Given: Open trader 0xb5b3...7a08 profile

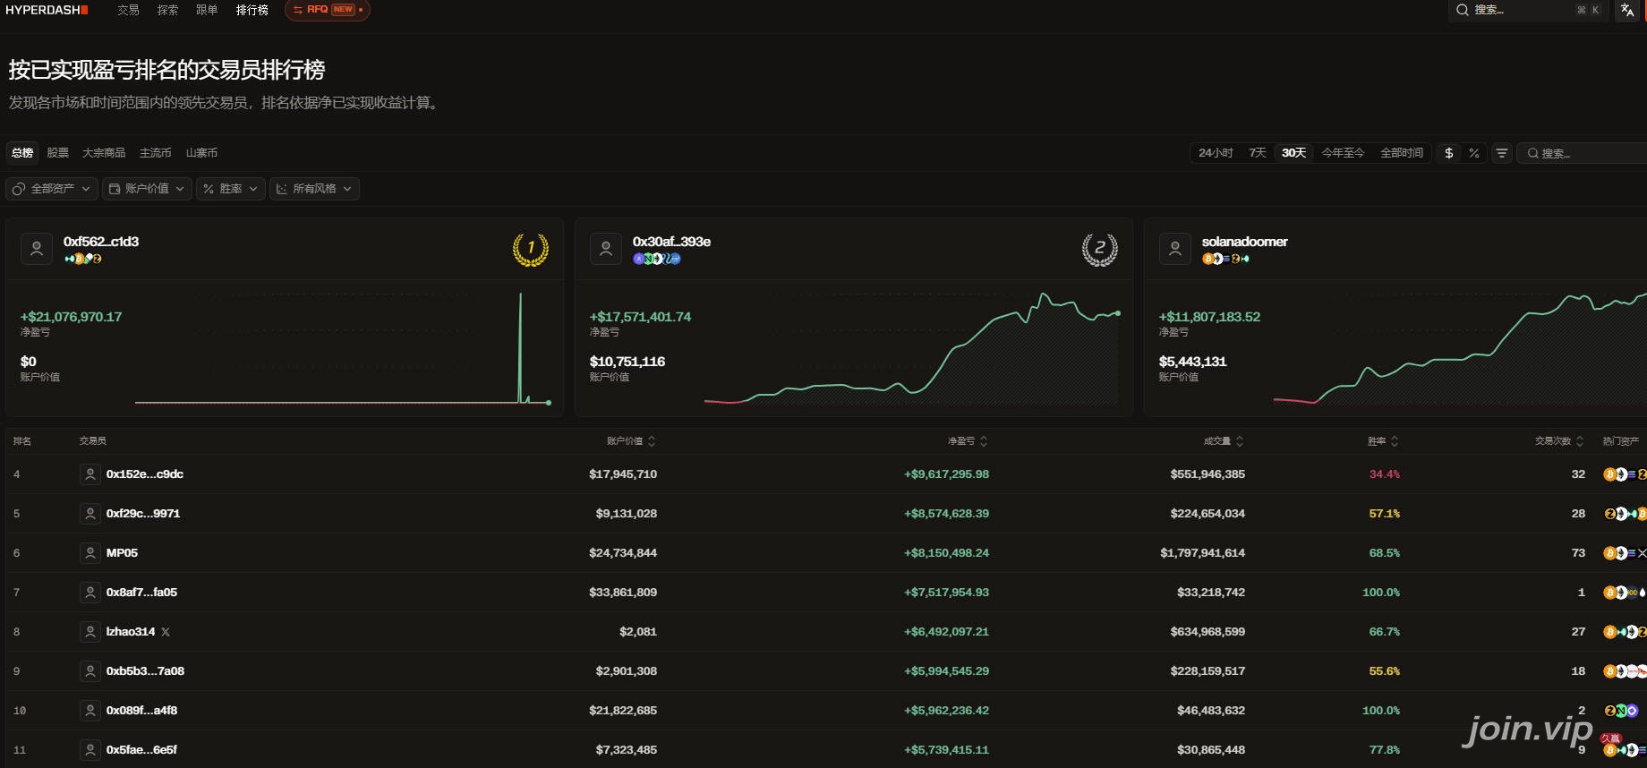Looking at the screenshot, I should (145, 671).
